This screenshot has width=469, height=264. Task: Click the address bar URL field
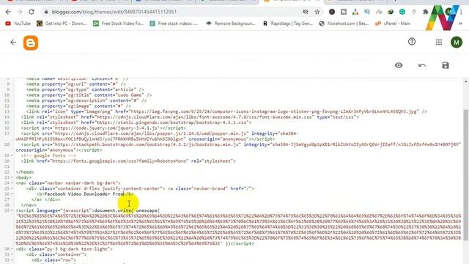pos(174,12)
